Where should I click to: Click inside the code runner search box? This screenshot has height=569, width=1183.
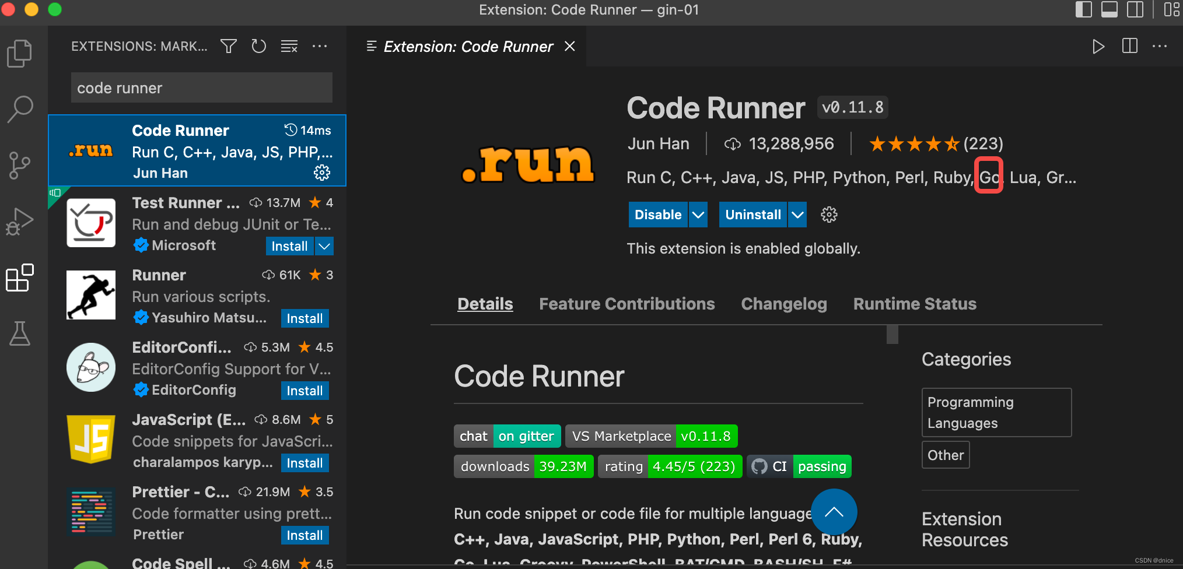(201, 87)
